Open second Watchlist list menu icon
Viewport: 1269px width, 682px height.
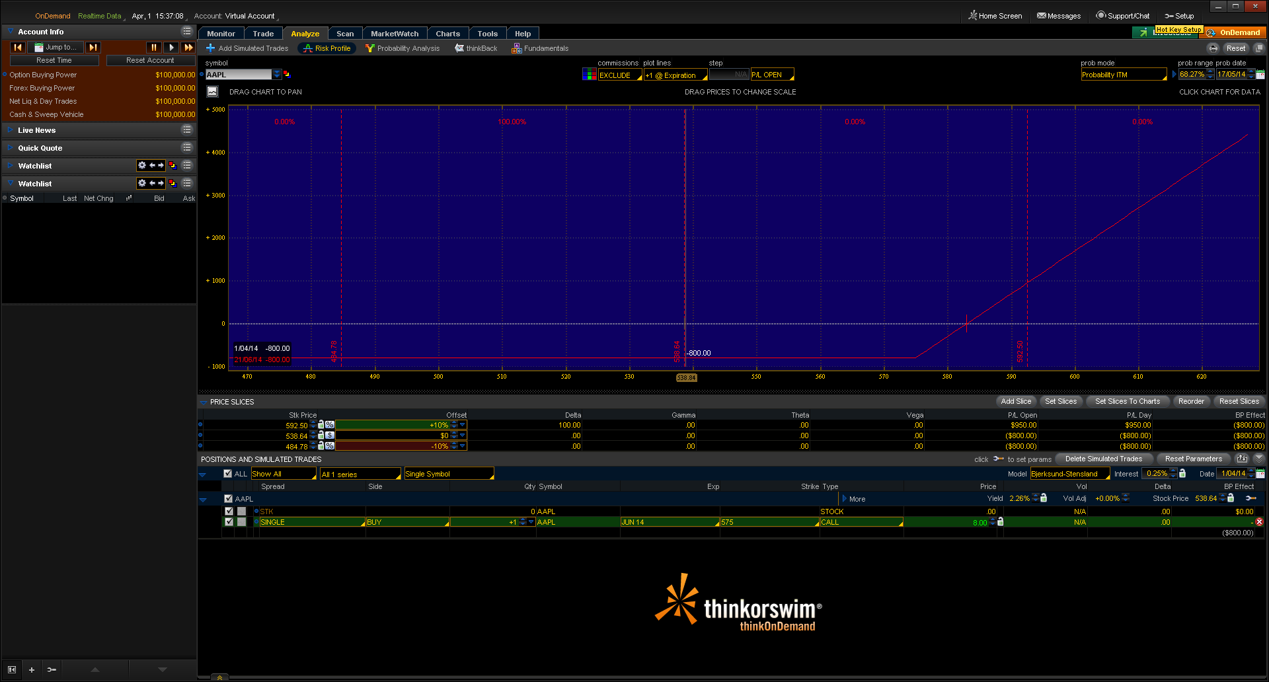pyautogui.click(x=187, y=183)
